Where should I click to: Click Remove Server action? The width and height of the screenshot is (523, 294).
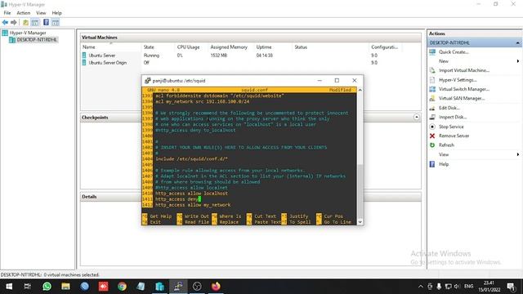pos(454,136)
